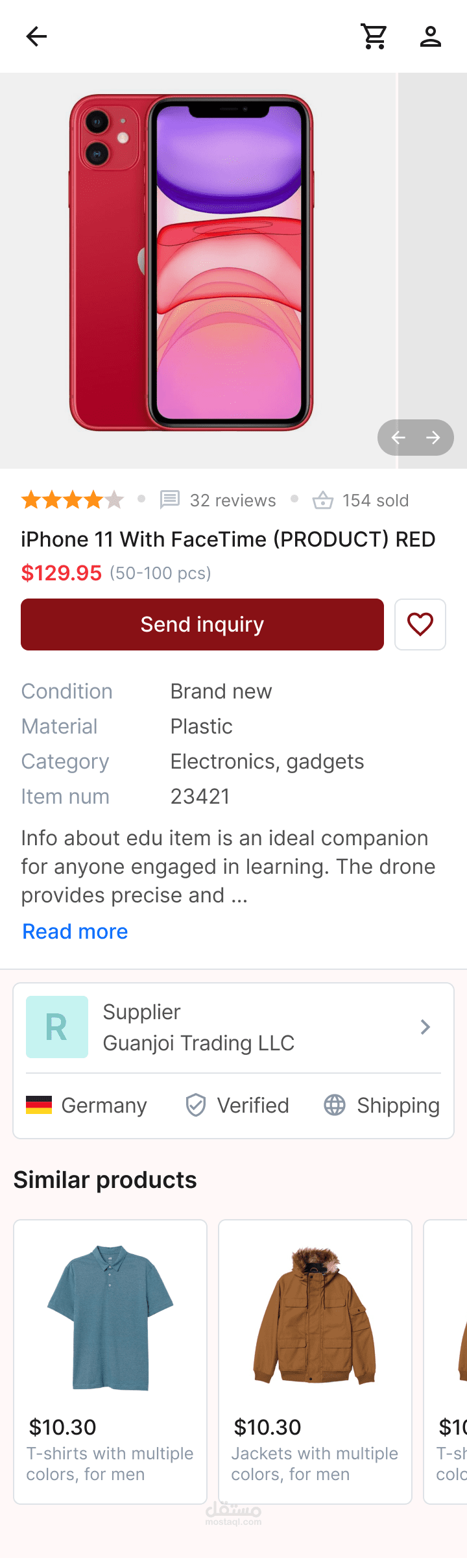Viewport: 467px width, 1558px height.
Task: Toggle the heart favorite button
Action: click(x=420, y=624)
